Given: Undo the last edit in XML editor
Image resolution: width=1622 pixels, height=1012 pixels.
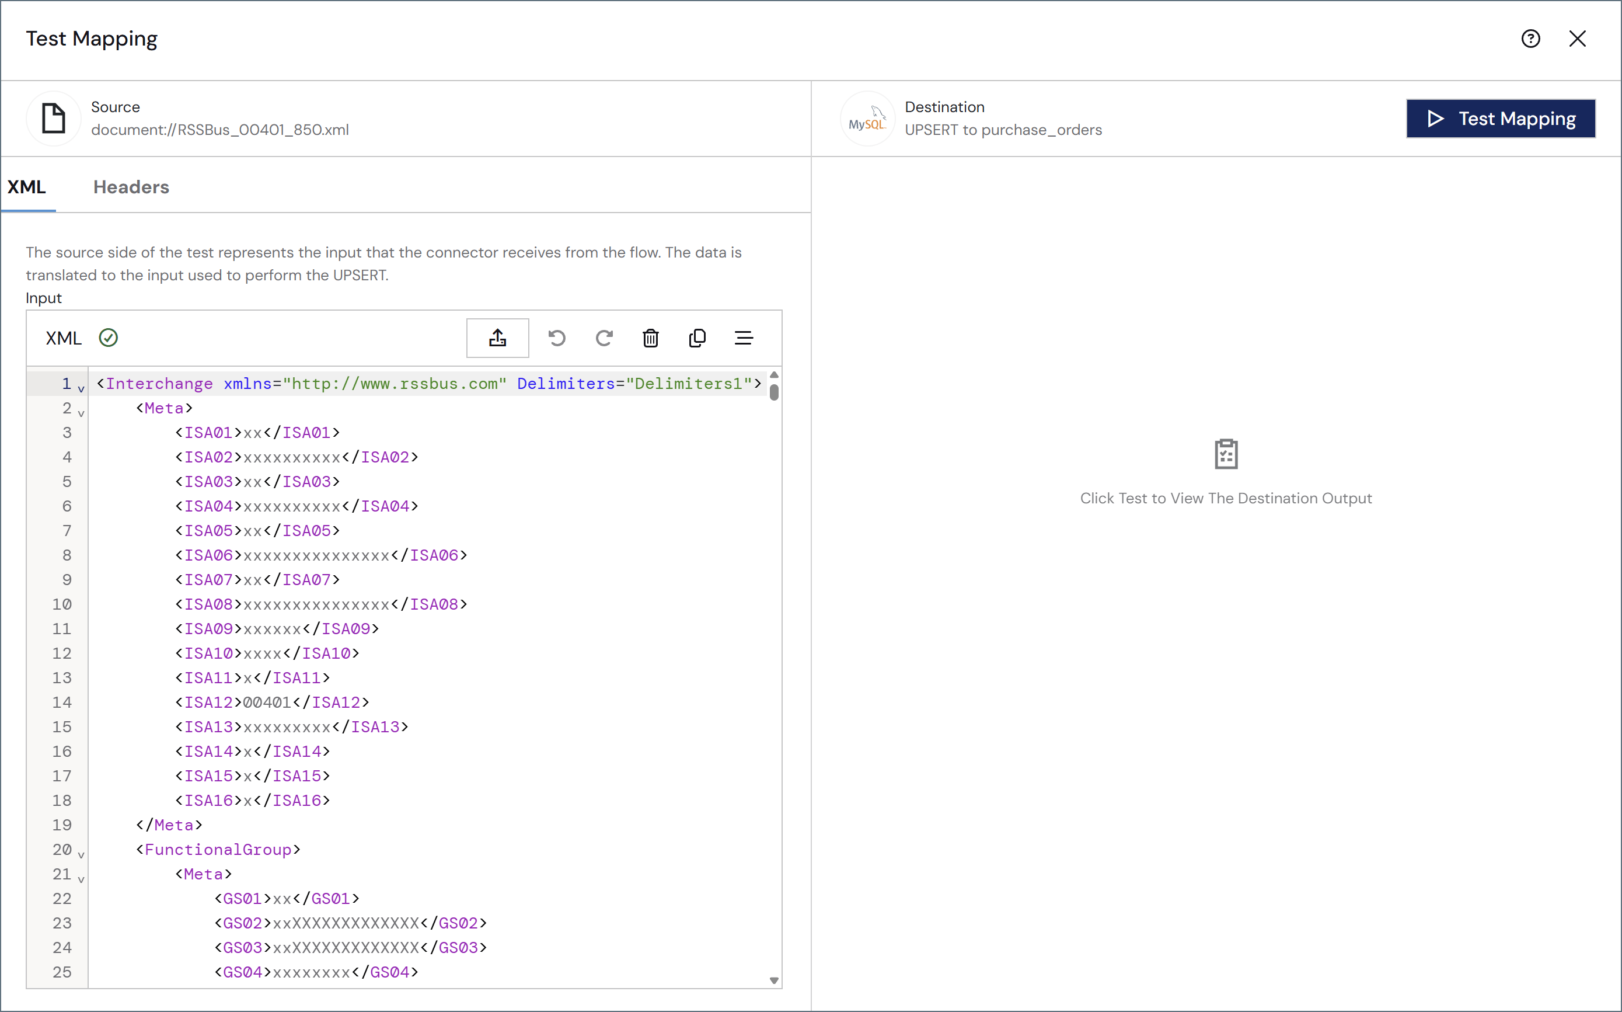Looking at the screenshot, I should click(x=556, y=338).
